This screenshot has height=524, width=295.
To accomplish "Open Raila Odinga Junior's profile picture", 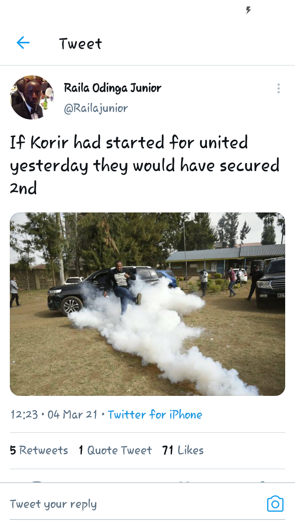I will 32,97.
